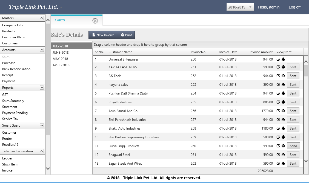
Task: Click sidebar scroll up arrow
Action: 48,20
